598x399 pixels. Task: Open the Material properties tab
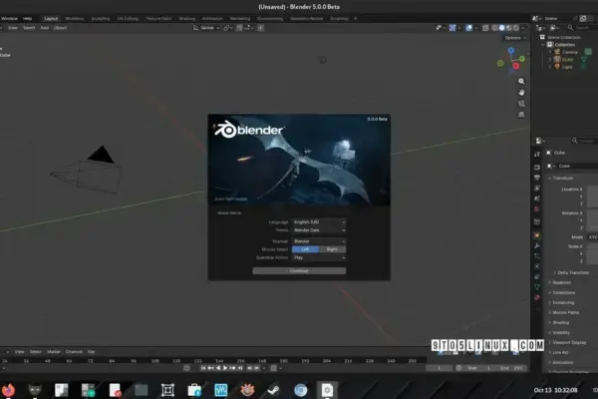point(537,297)
